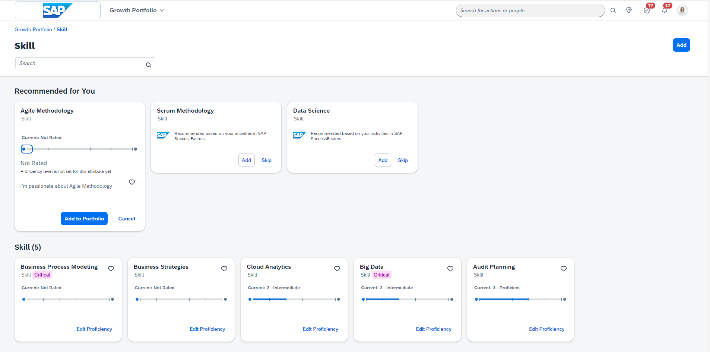Favorite the Business Process Modeling skill
This screenshot has width=710, height=352.
111,269
